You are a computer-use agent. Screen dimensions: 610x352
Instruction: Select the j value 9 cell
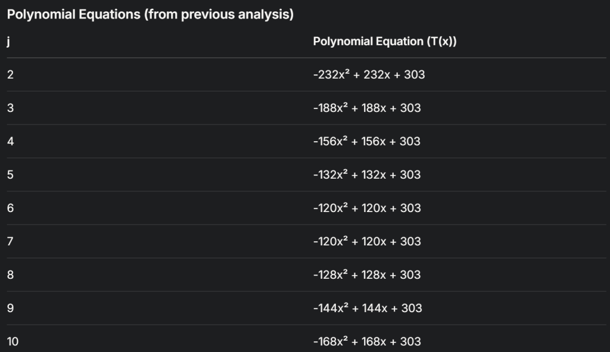coord(11,308)
